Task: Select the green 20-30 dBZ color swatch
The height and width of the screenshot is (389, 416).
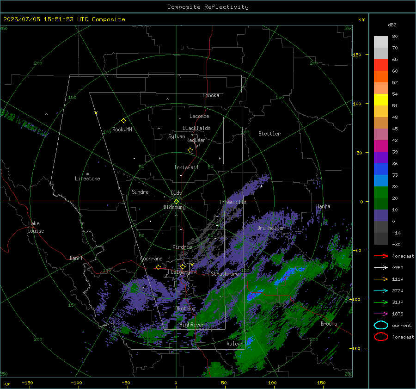Action: tap(381, 192)
